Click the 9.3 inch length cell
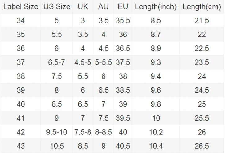 tap(156, 62)
